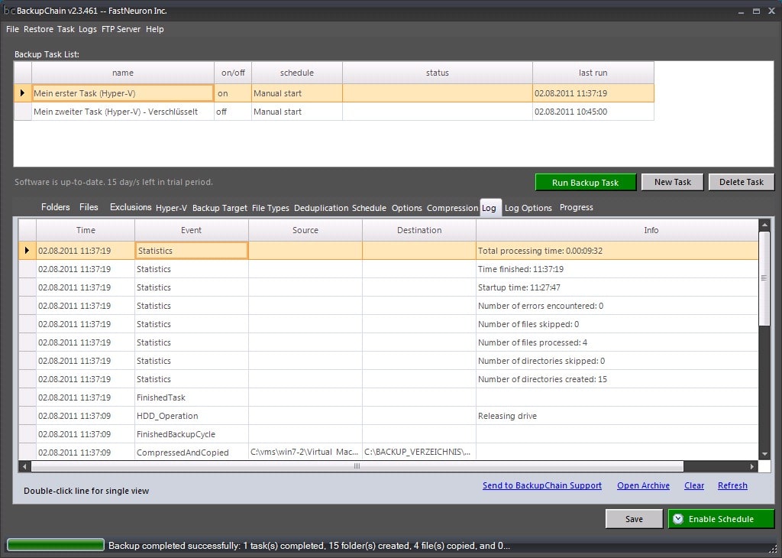
Task: Click the log scrollbar up arrow
Action: [x=764, y=225]
